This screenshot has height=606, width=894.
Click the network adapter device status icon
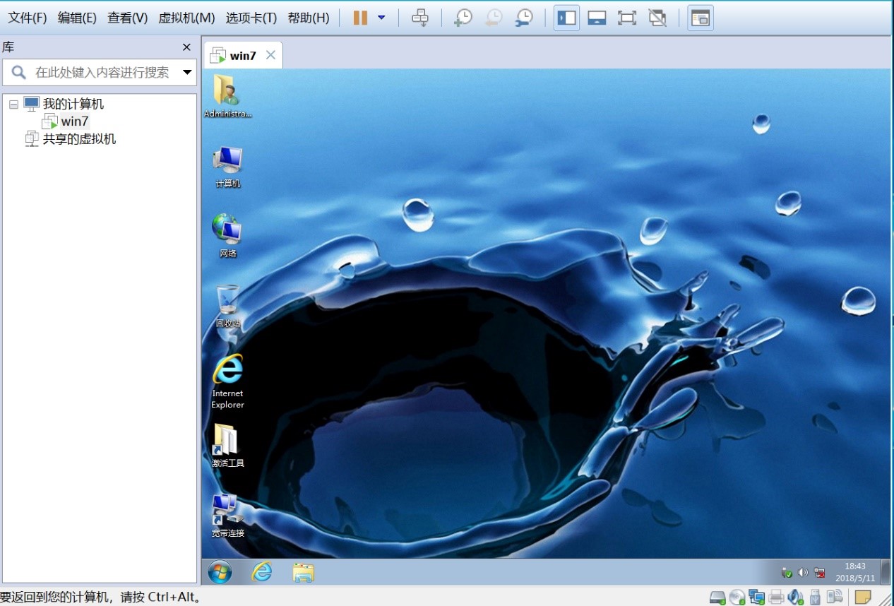757,598
